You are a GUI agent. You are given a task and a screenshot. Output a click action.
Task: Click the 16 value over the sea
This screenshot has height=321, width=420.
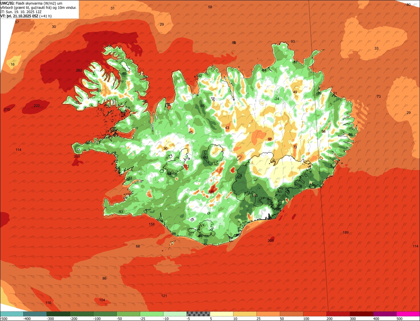(12, 64)
